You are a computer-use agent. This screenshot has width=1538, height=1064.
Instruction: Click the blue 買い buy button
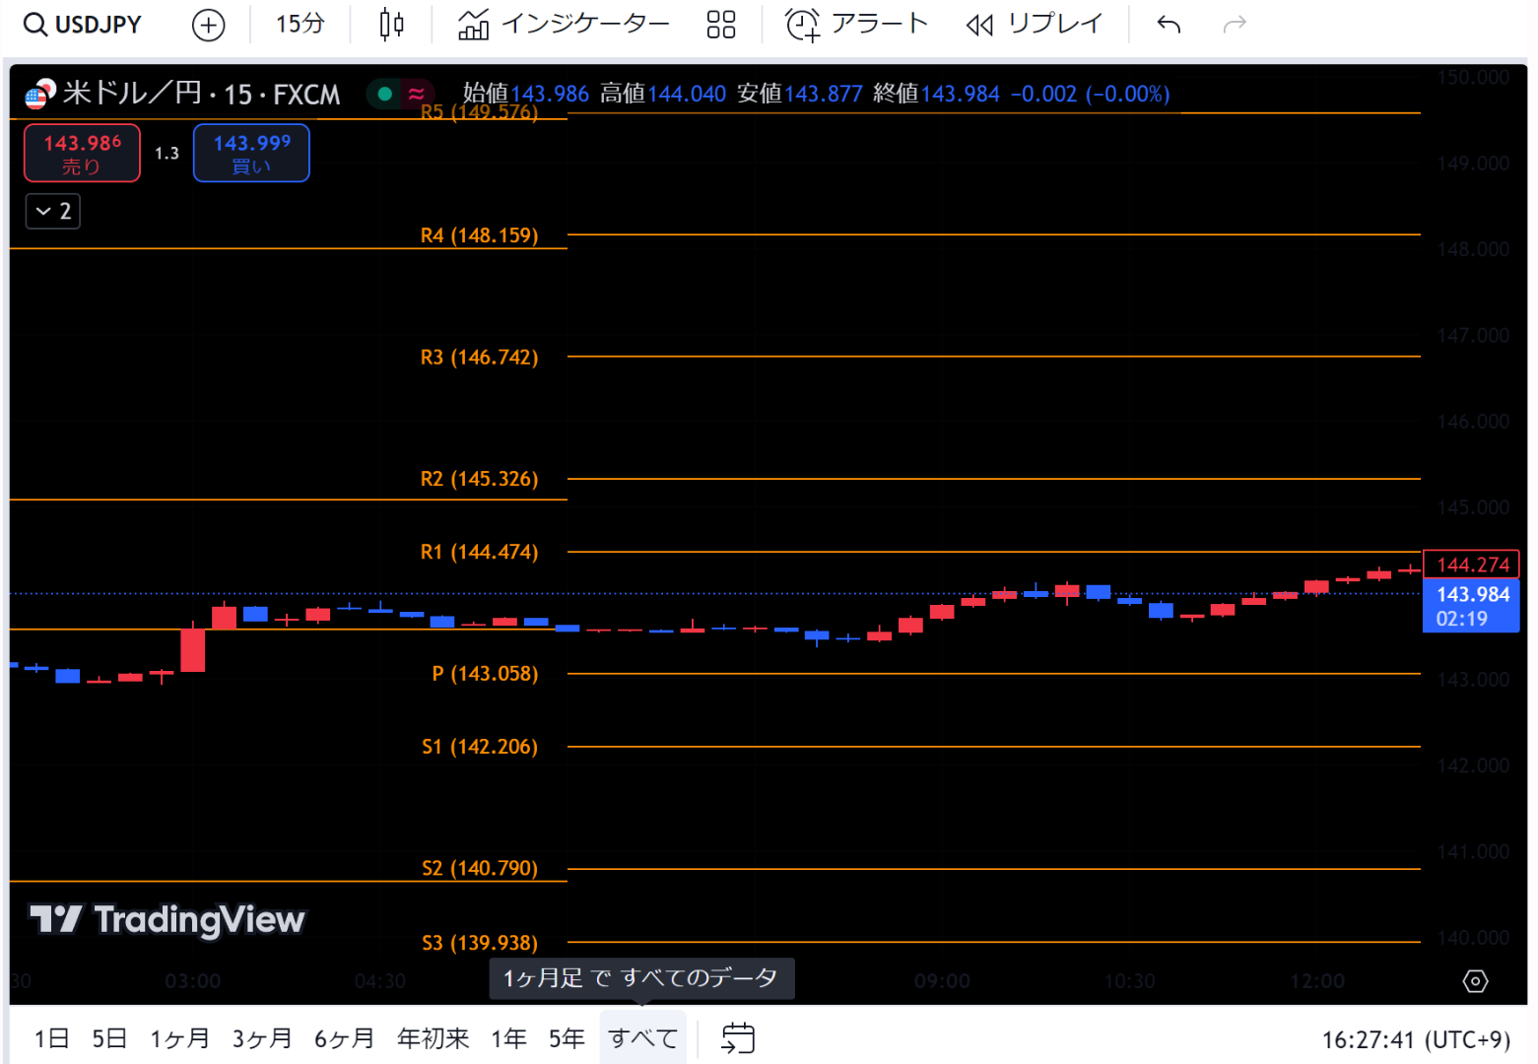pos(251,154)
